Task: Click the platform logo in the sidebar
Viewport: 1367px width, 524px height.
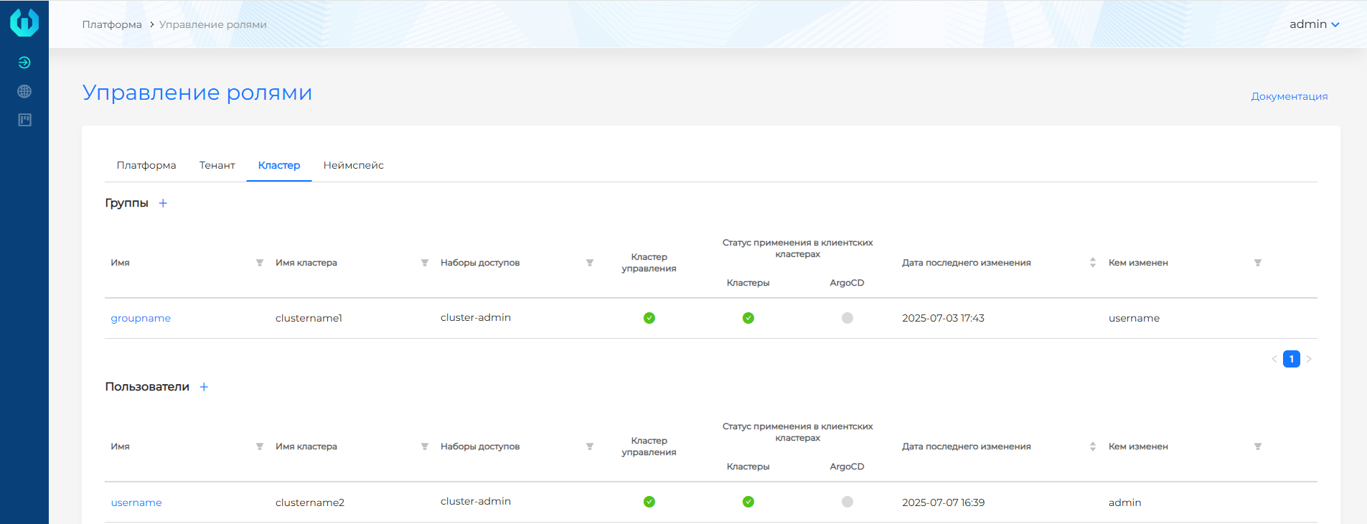Action: (x=24, y=22)
